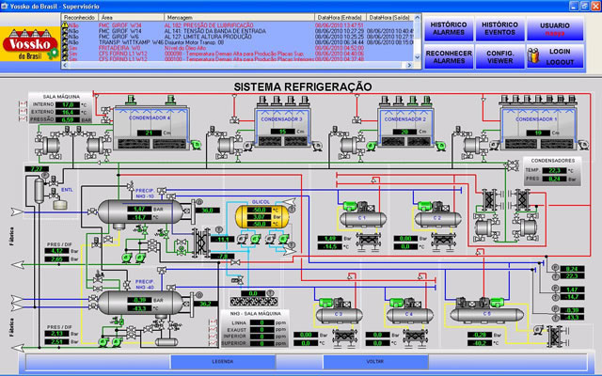
Task: Select compressor C 1 vessel
Action: tap(363, 219)
